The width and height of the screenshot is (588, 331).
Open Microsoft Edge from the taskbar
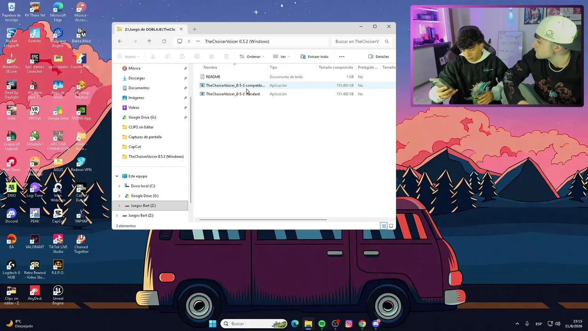pos(295,324)
